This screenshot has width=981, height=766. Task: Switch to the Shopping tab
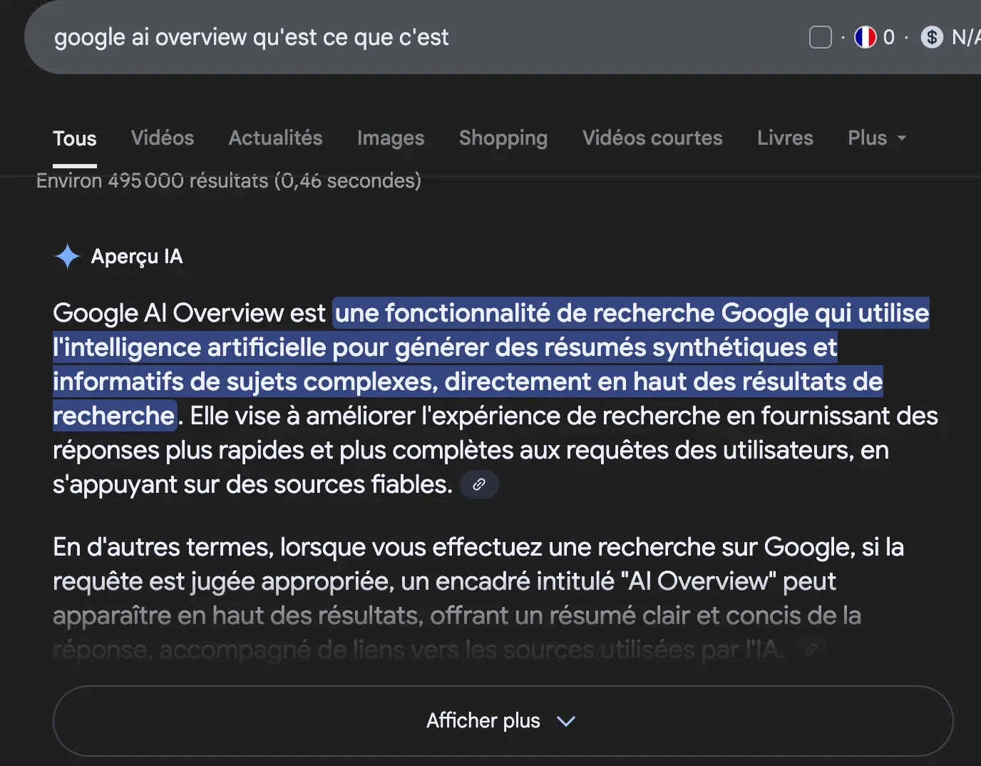[503, 138]
